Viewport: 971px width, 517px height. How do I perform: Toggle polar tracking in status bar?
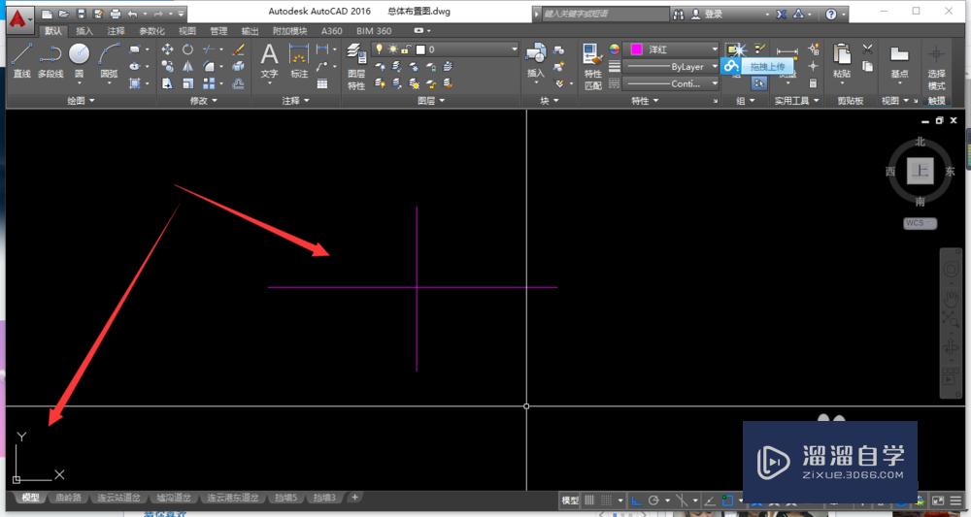pos(653,501)
